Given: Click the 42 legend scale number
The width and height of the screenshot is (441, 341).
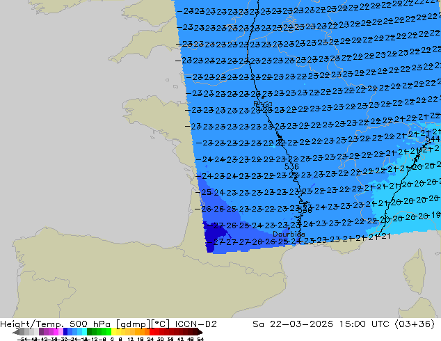Looking at the screenshot, I should (180, 339).
